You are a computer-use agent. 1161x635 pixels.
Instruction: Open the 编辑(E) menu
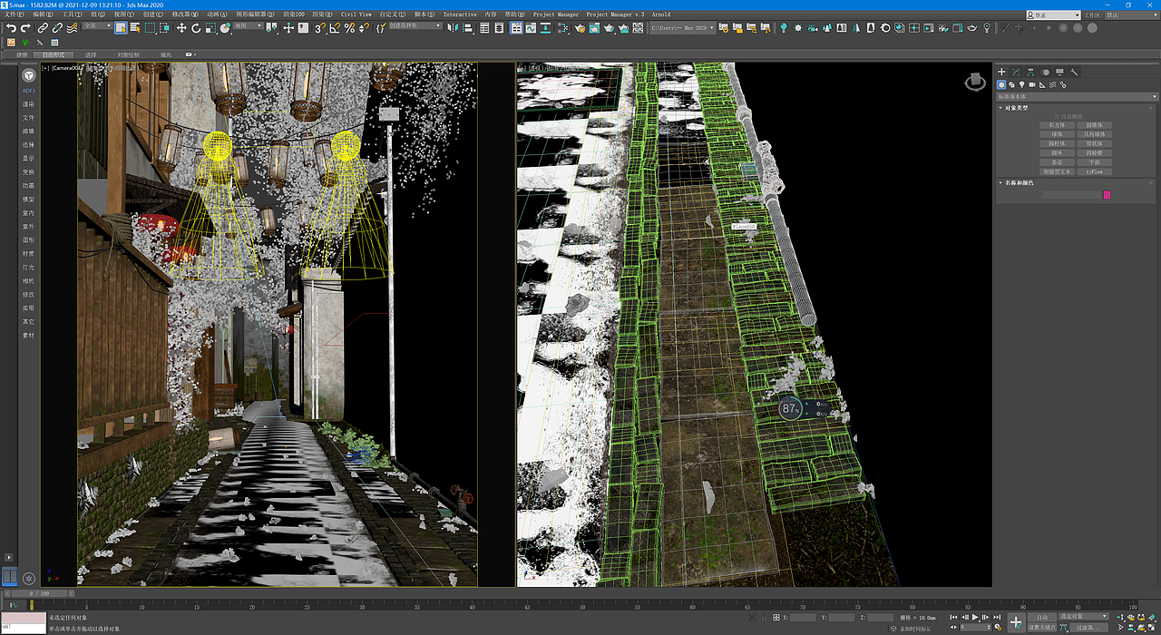(x=43, y=15)
